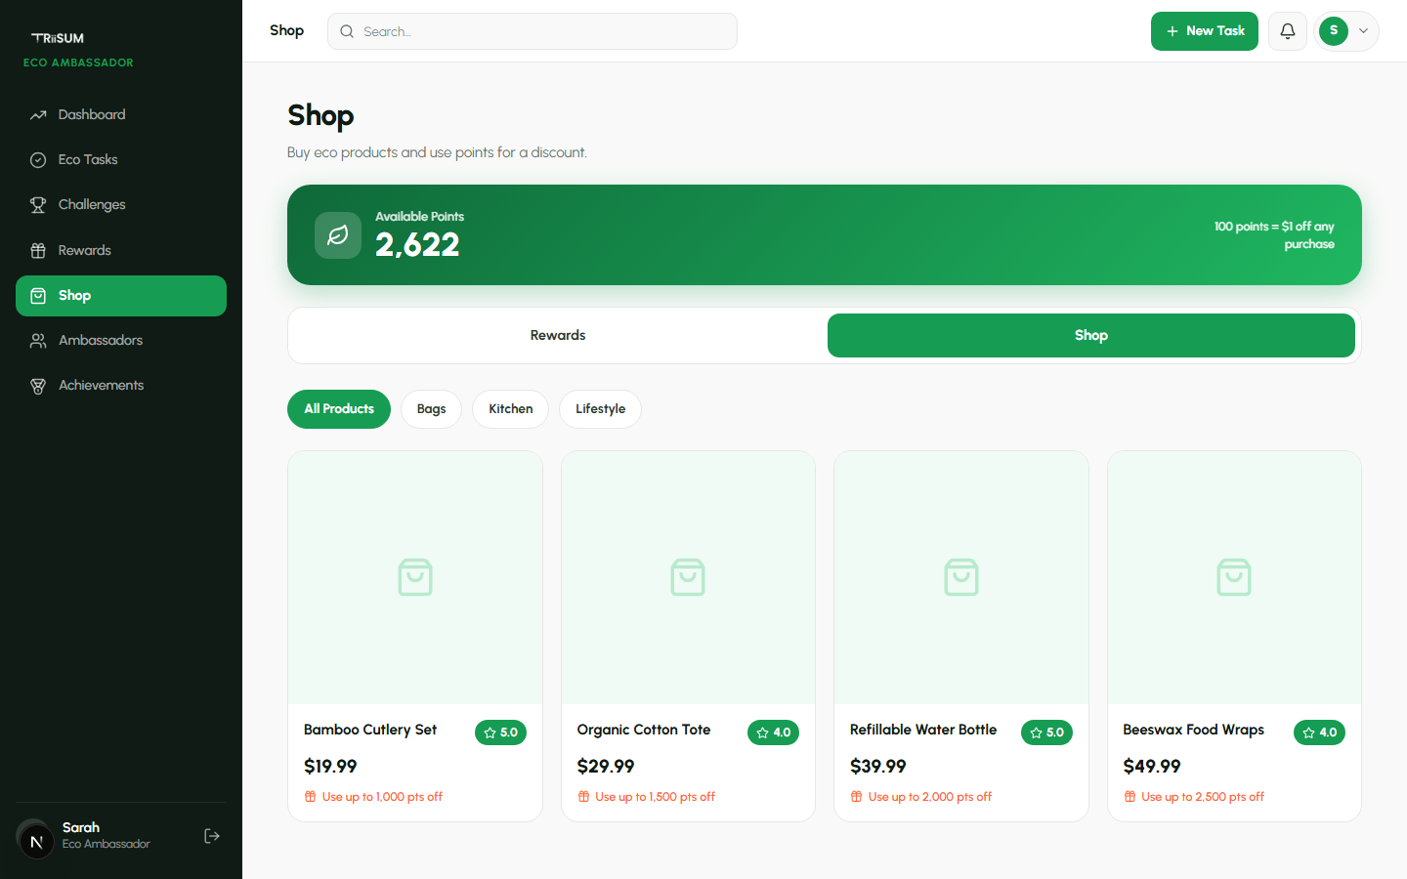The height and width of the screenshot is (879, 1407).
Task: Click '100 points = $1 off any purchase' text
Action: 1274,235
